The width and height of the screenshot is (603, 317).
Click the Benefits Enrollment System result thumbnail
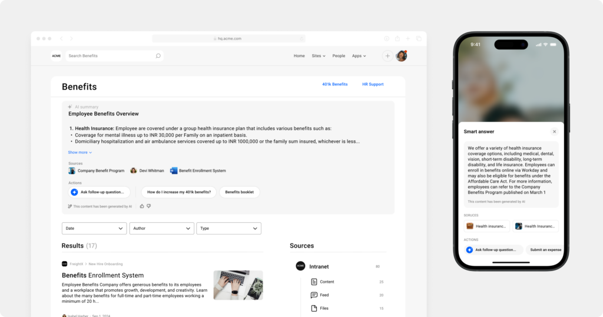(x=238, y=285)
